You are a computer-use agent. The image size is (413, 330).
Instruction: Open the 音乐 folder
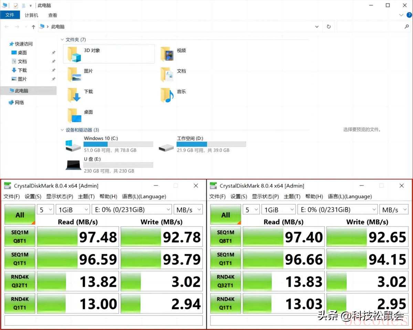pos(173,95)
